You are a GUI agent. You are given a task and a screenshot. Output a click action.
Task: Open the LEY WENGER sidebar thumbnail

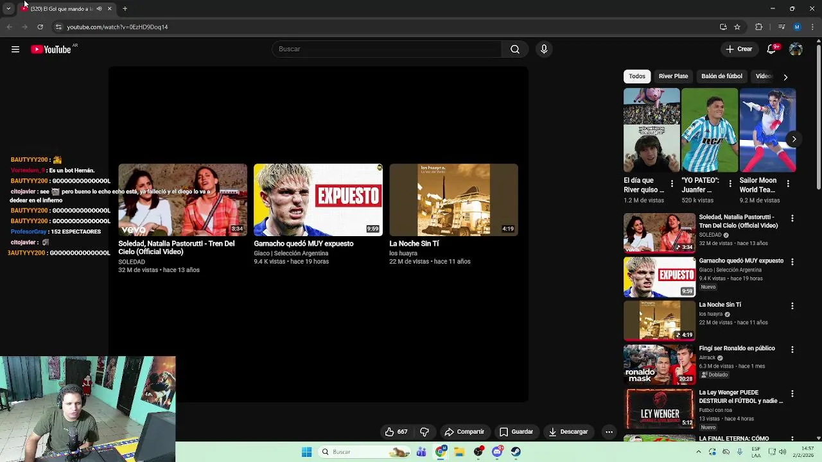(x=660, y=409)
